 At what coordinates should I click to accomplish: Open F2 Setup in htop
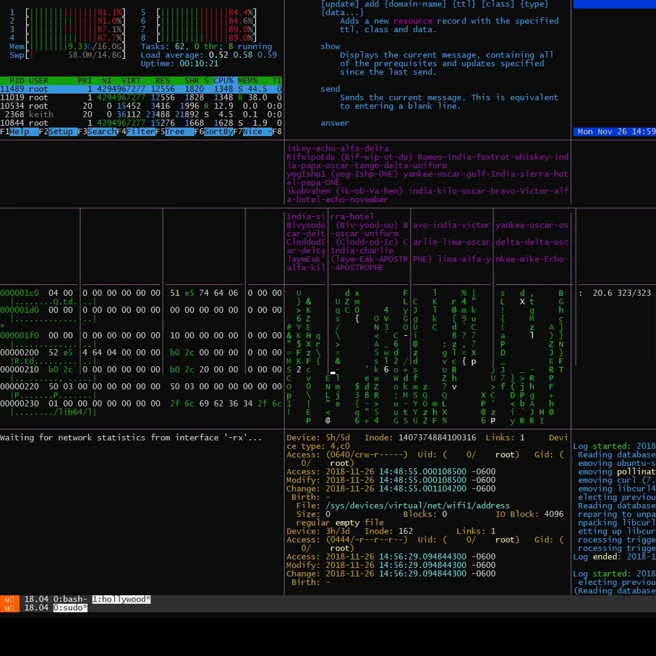point(58,132)
